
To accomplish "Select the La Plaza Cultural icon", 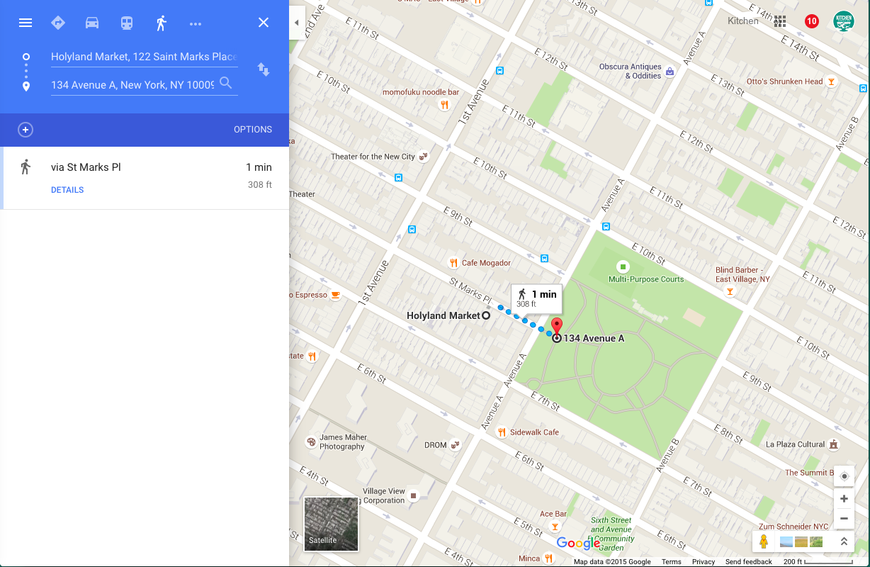I will pos(834,444).
